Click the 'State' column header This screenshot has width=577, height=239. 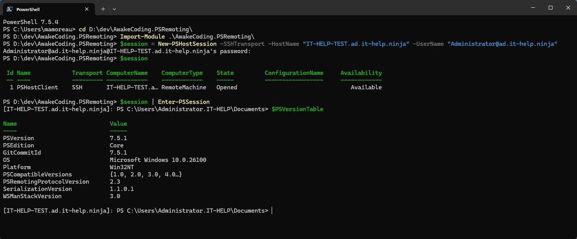[225, 73]
